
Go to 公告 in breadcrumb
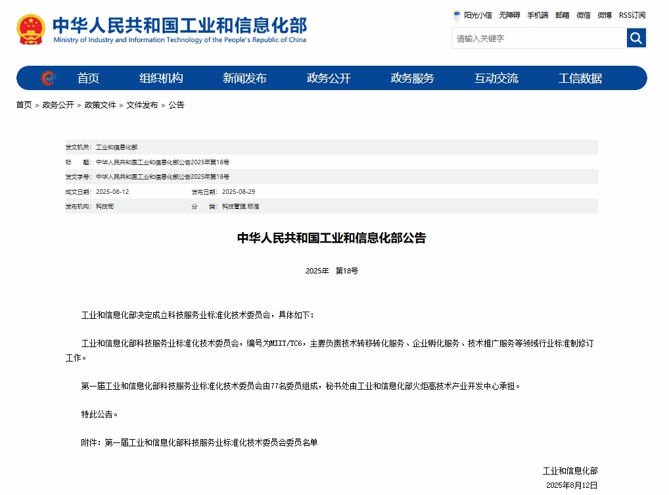(176, 105)
